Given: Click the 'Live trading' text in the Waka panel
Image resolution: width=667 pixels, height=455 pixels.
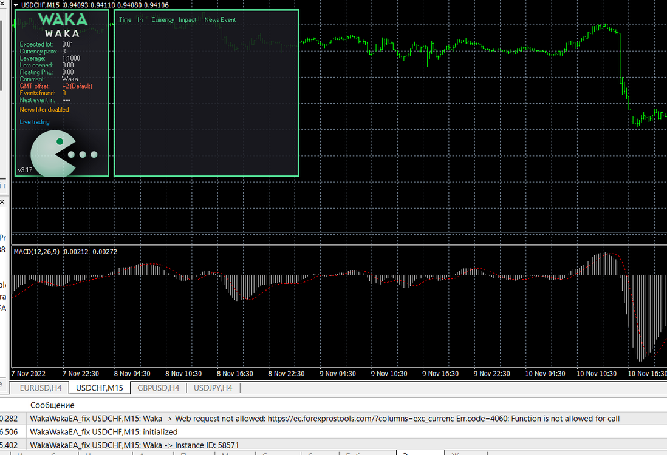Looking at the screenshot, I should [x=35, y=122].
